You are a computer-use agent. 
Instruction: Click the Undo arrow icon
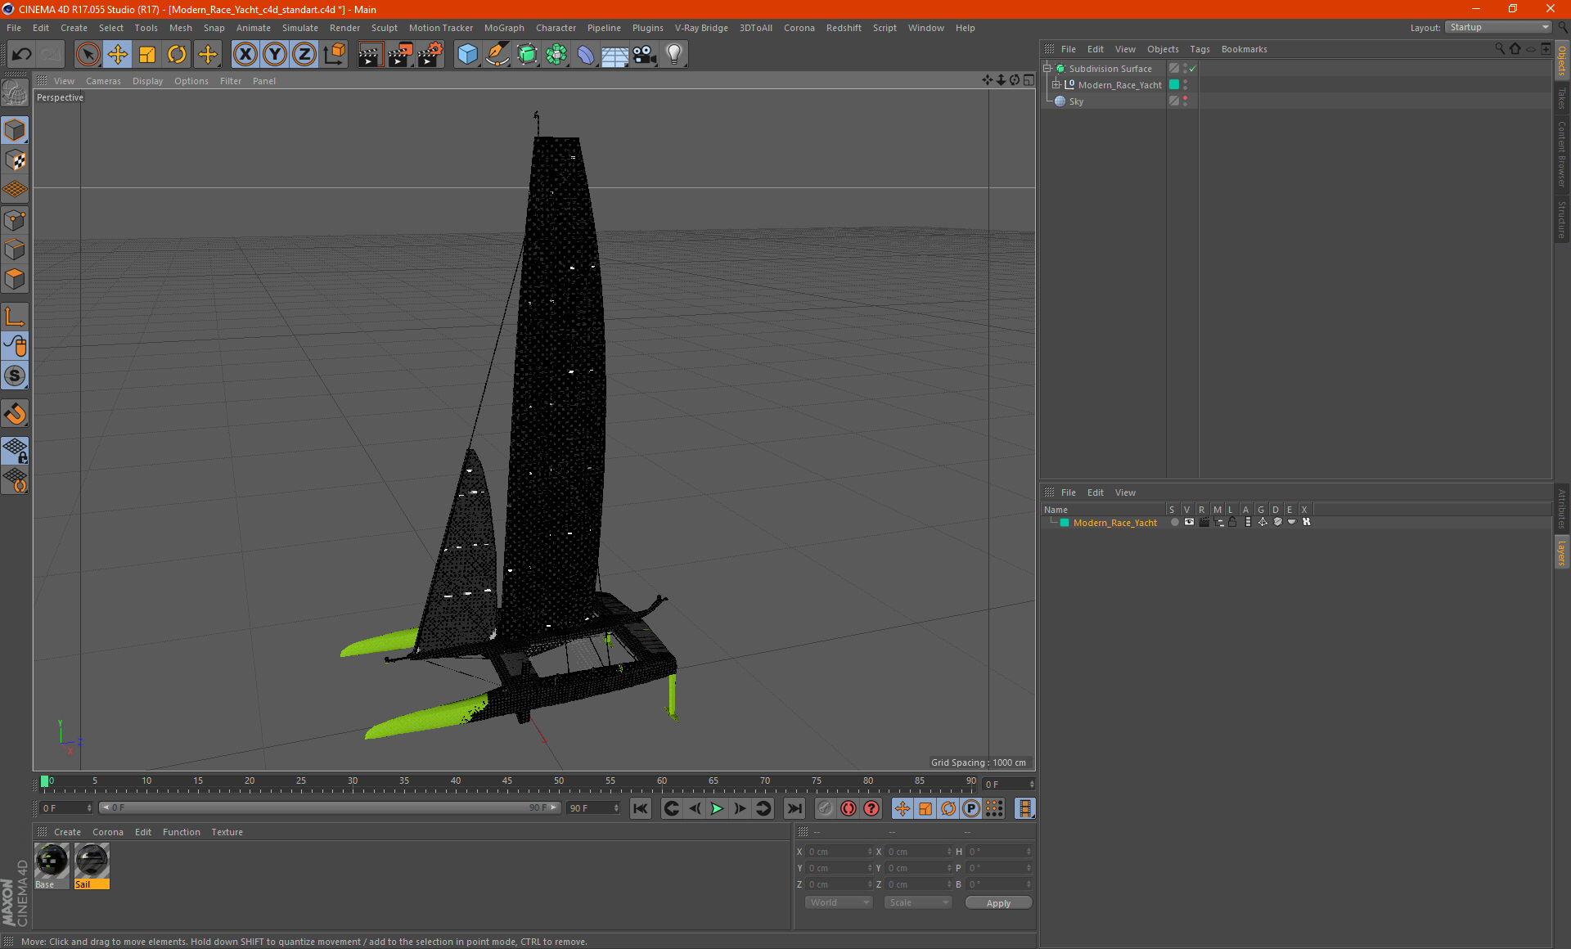click(22, 55)
